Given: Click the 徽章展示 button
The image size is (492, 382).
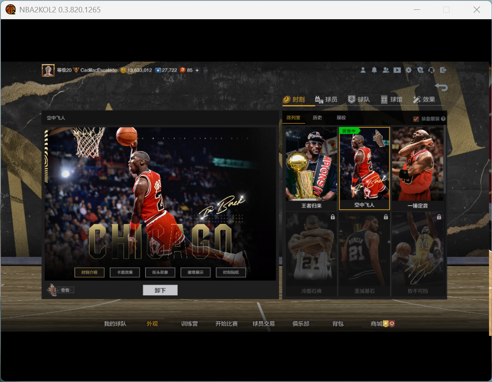Looking at the screenshot, I should tap(196, 273).
